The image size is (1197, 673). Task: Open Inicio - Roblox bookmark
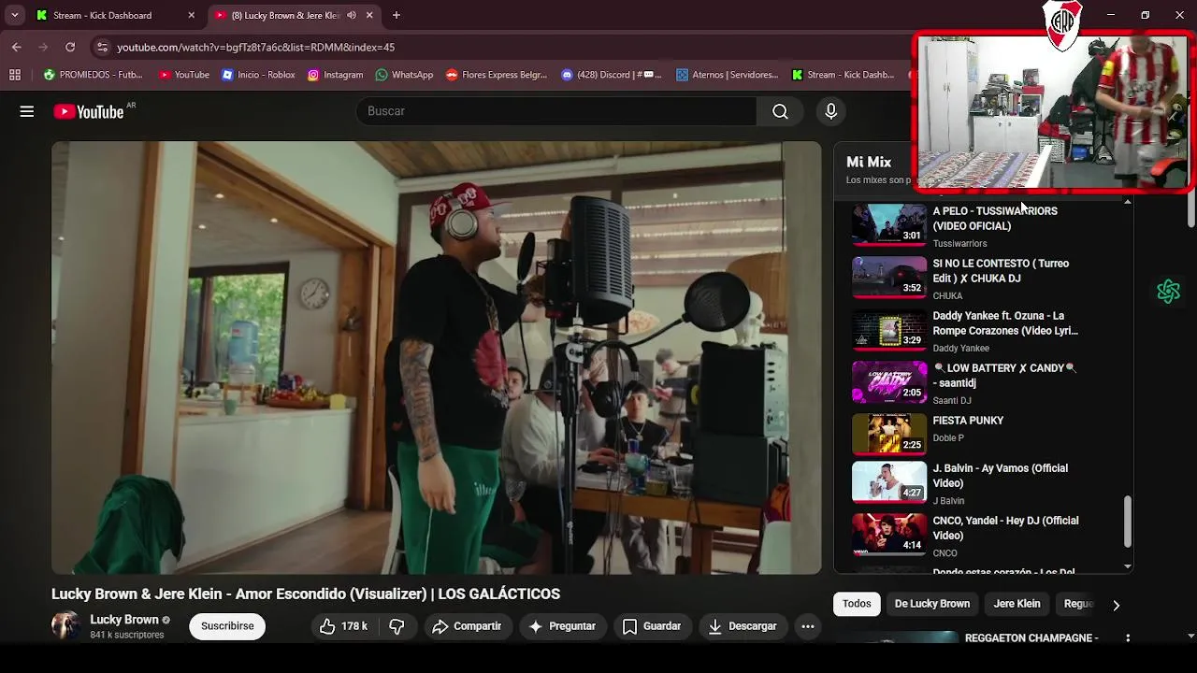[258, 75]
